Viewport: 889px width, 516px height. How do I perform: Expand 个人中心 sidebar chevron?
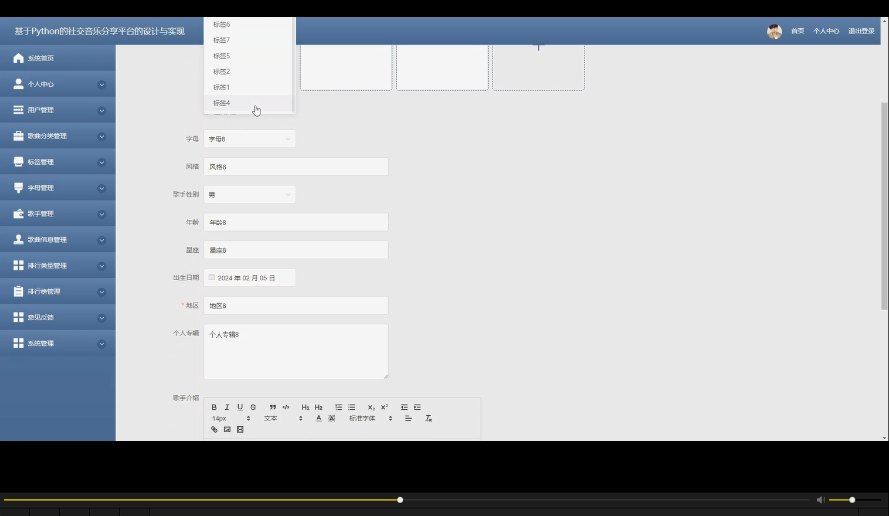click(101, 84)
